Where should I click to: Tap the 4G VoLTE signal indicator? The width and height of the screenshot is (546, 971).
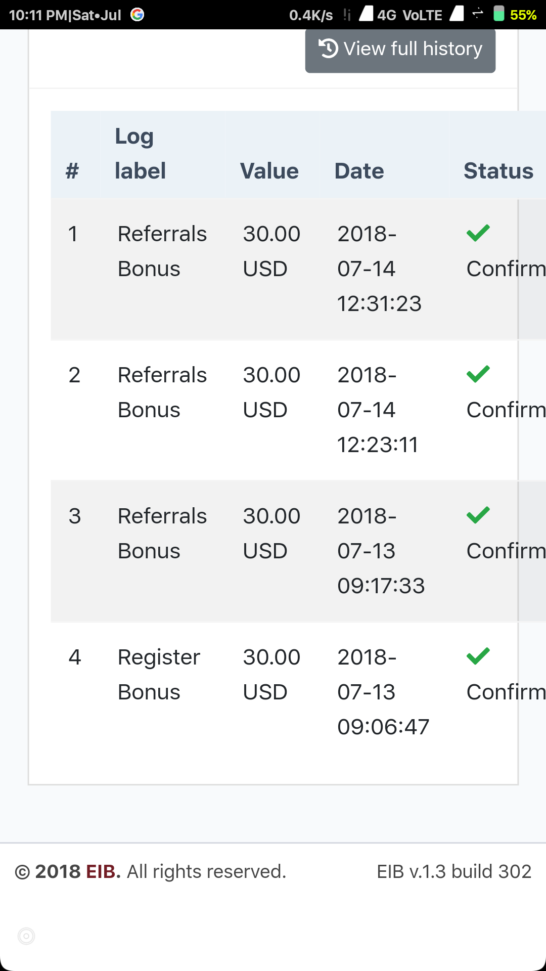(409, 15)
